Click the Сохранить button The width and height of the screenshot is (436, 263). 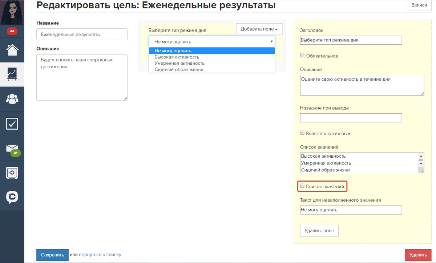(x=52, y=255)
